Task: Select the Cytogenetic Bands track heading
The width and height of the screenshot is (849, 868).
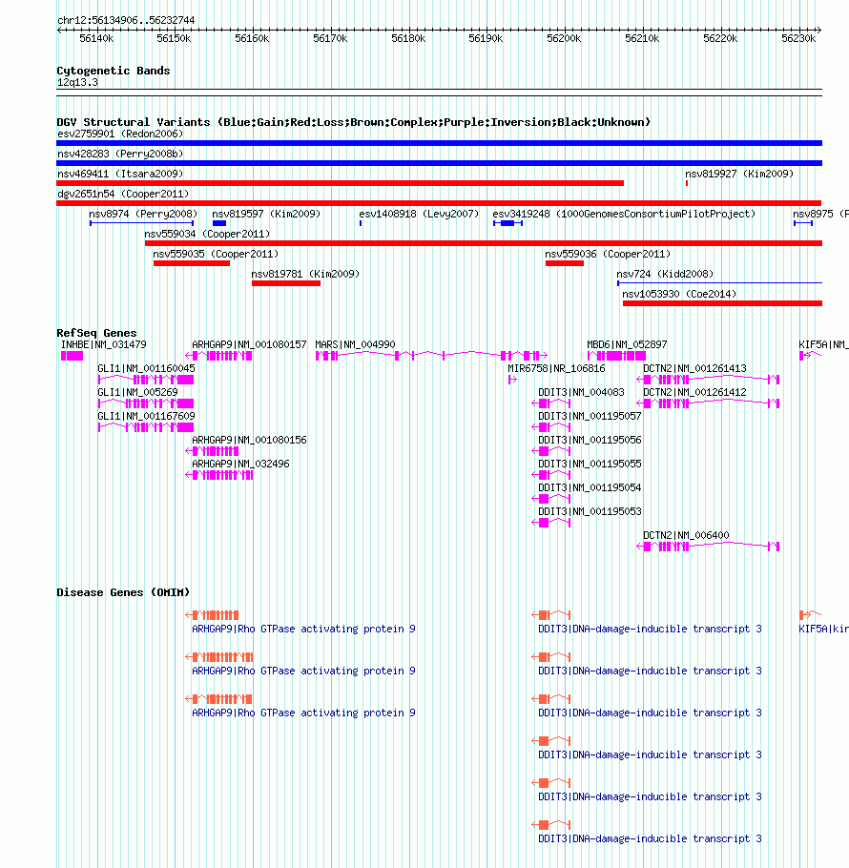Action: coord(113,71)
